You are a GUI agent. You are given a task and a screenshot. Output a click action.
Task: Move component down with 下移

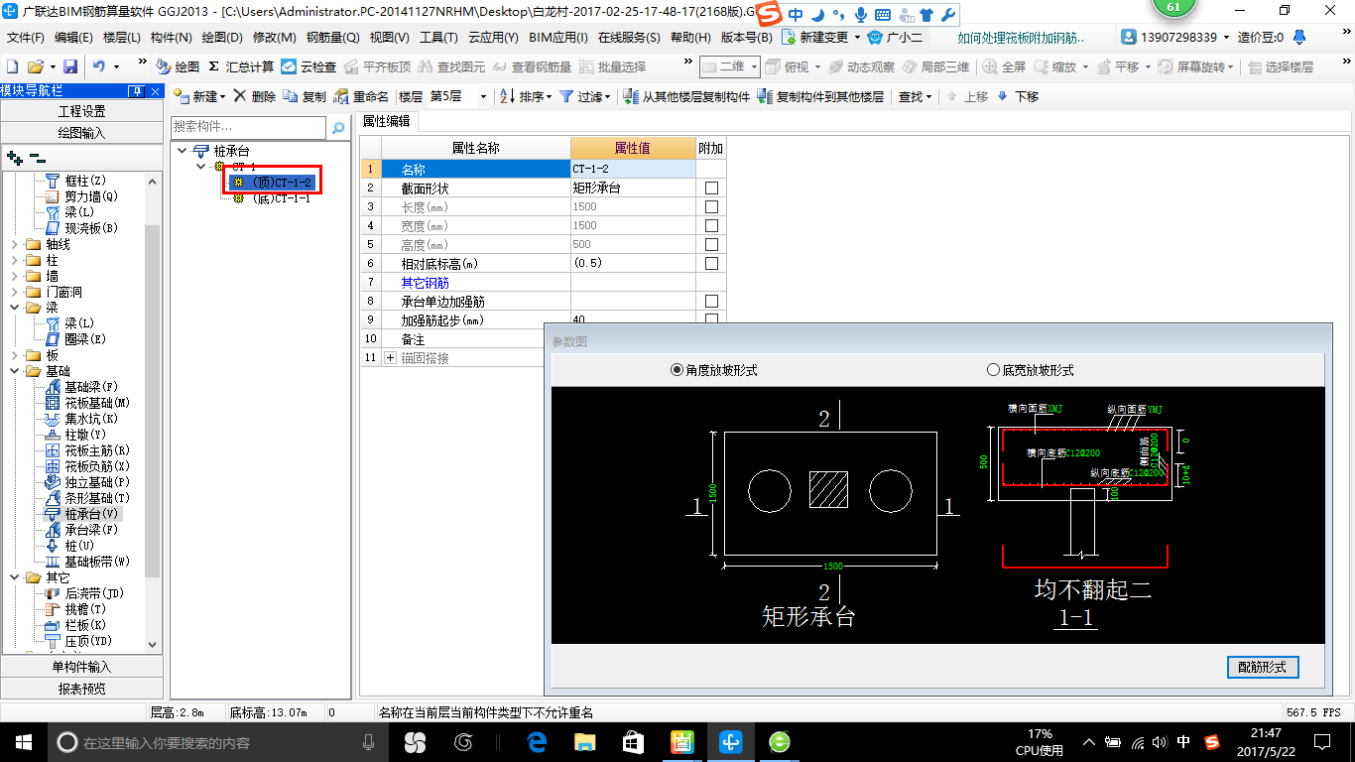[1018, 96]
